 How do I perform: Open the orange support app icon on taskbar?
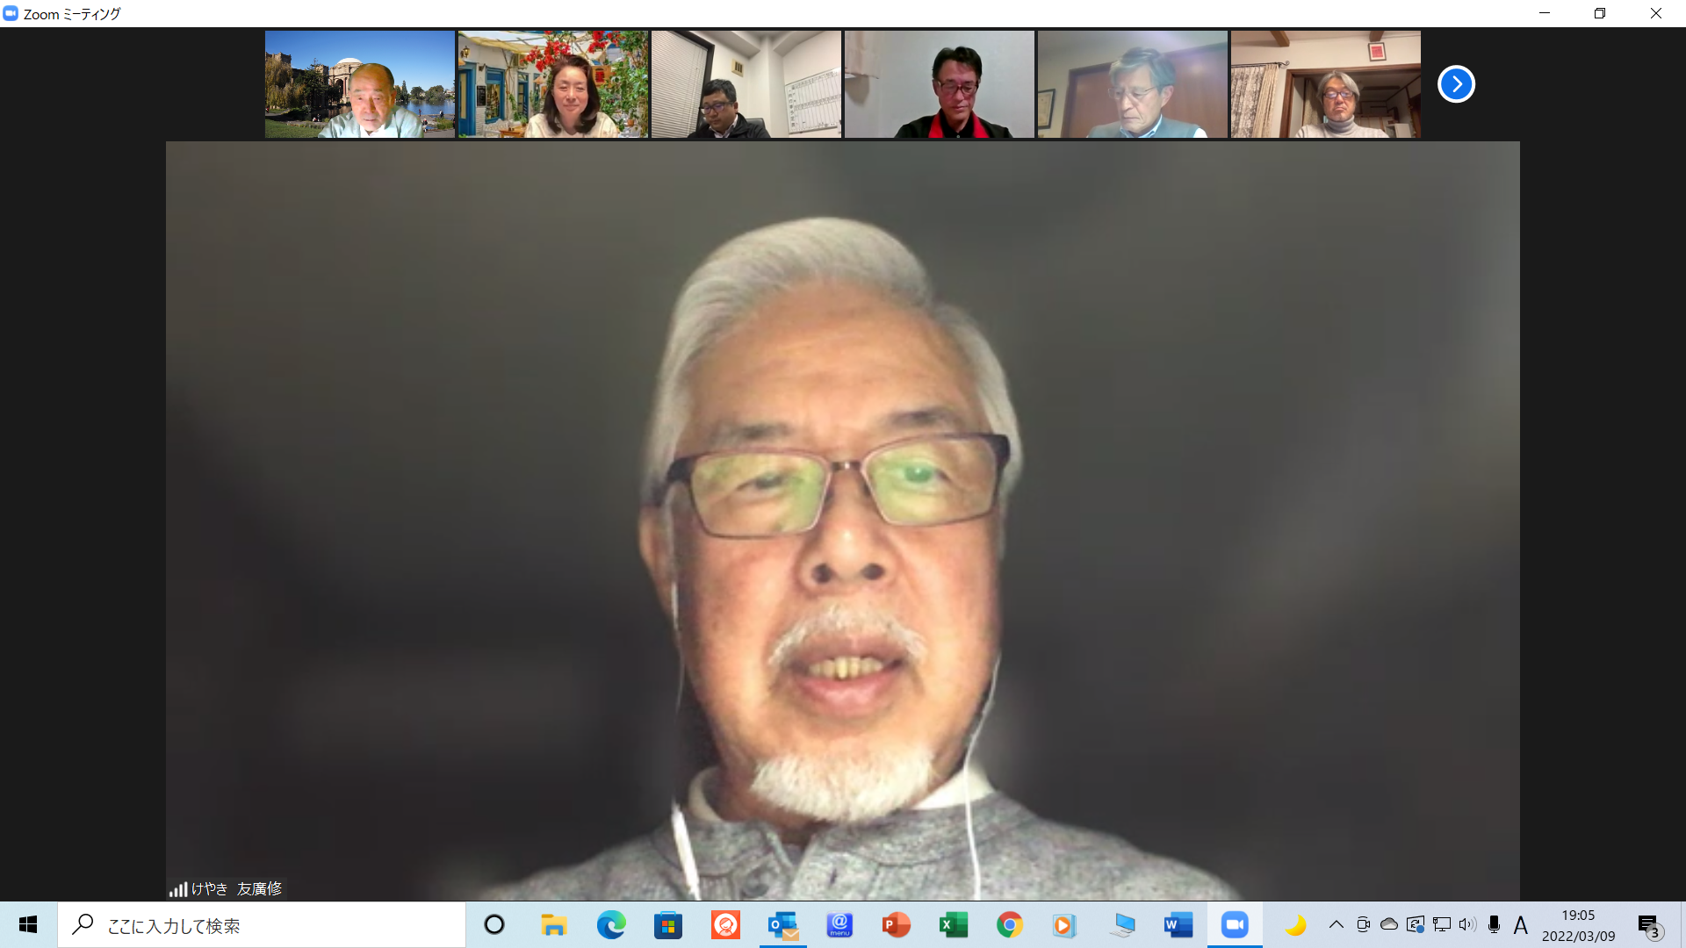tap(725, 925)
